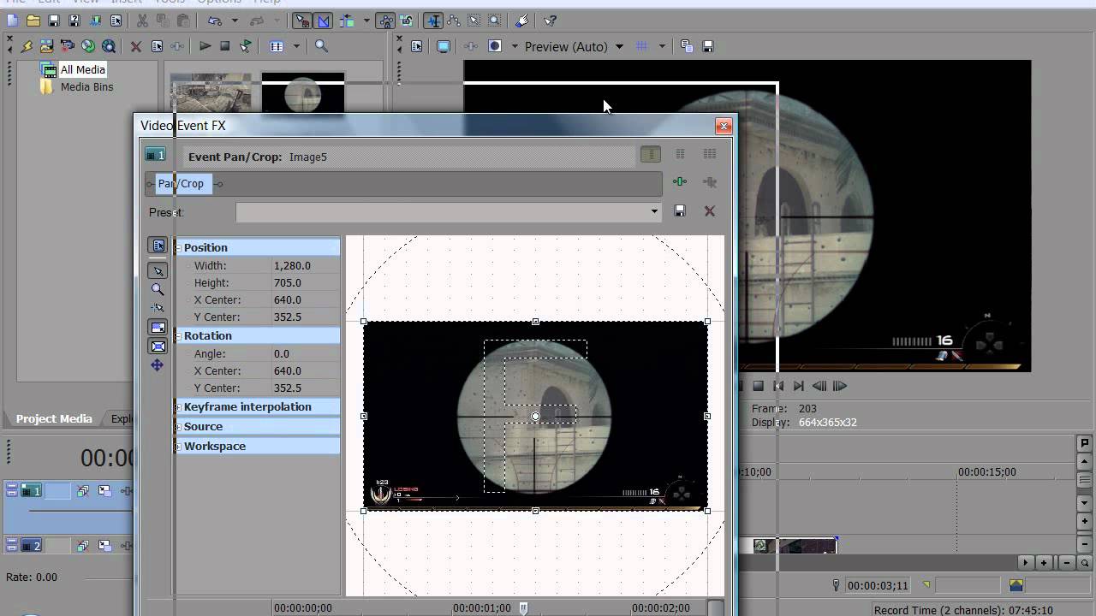Viewport: 1096px width, 616px height.
Task: Start media preview with the play icon
Action: pos(205,46)
